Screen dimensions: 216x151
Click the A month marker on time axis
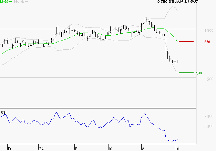[143, 149]
